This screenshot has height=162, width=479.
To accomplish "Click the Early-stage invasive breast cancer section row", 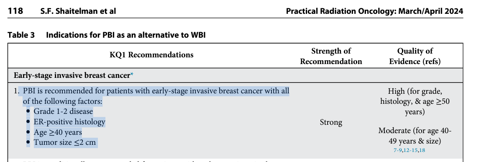I will coord(236,75).
